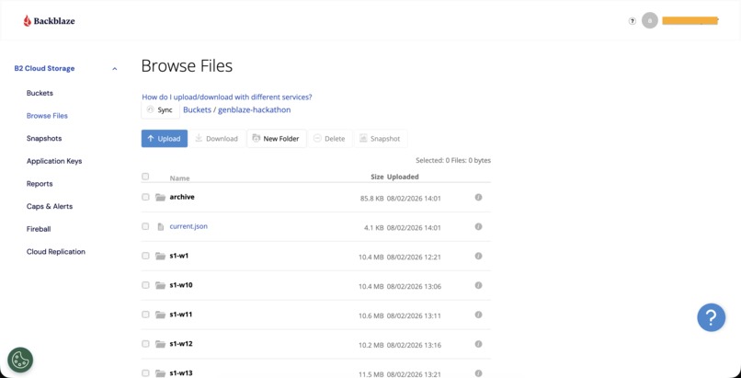
Task: Open the s1-w12 folder name
Action: [x=181, y=343]
